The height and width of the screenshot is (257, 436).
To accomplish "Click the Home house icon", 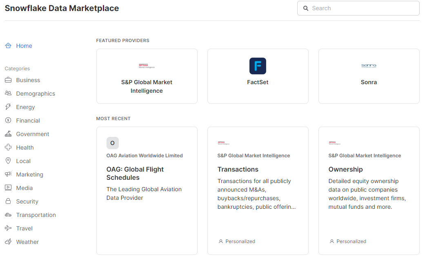I will click(8, 46).
